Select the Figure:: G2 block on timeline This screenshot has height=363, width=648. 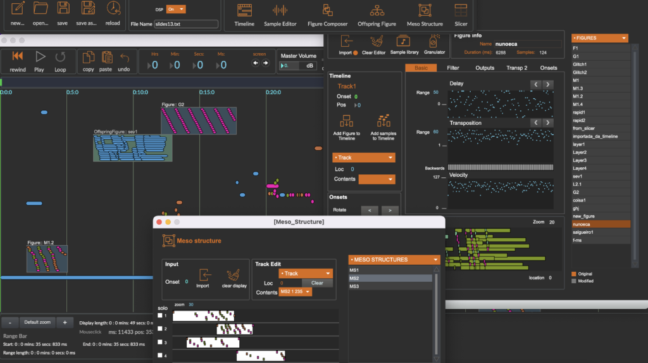click(x=199, y=121)
